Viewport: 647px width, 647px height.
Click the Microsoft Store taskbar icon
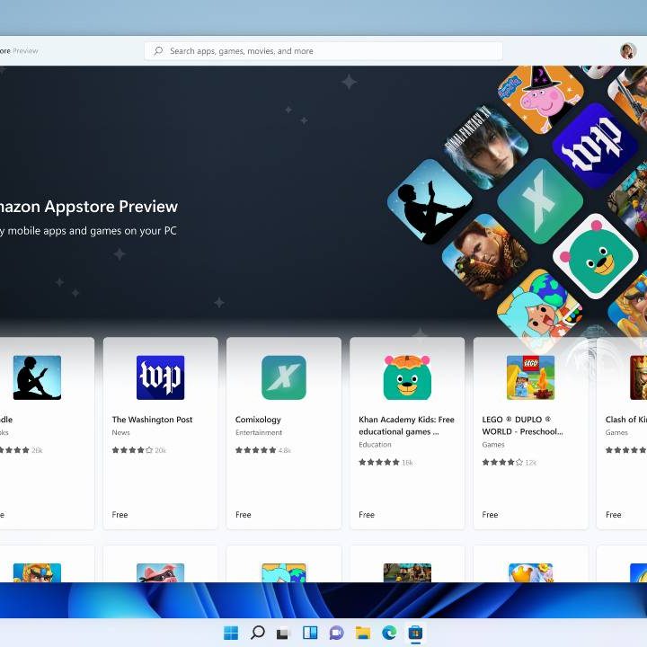pyautogui.click(x=415, y=633)
